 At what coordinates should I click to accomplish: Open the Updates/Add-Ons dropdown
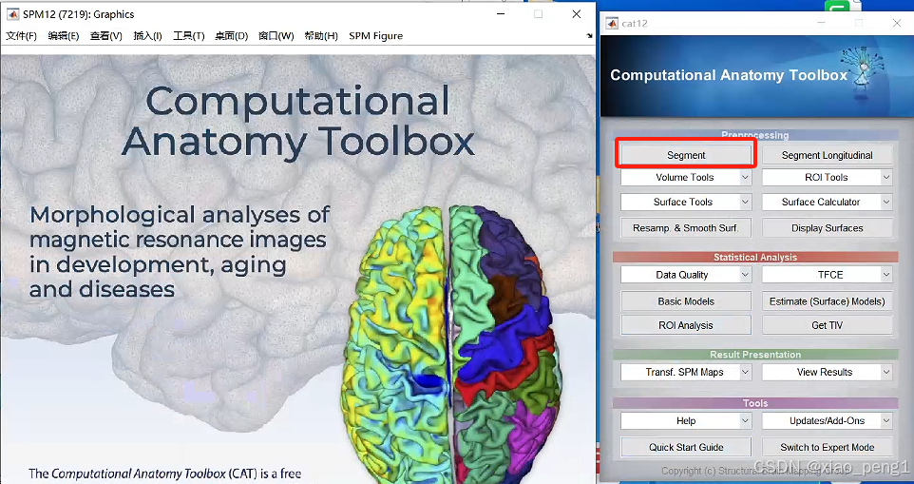pos(828,421)
